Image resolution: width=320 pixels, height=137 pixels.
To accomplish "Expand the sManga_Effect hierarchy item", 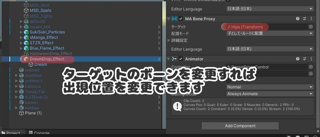I will click(21, 37).
